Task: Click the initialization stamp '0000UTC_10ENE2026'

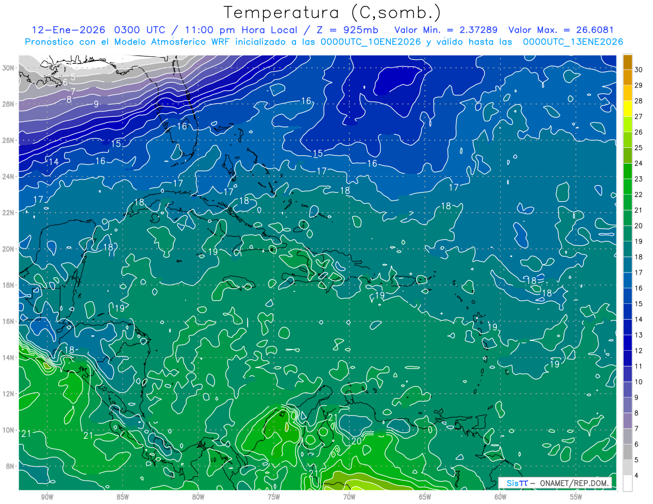Action: click(371, 42)
